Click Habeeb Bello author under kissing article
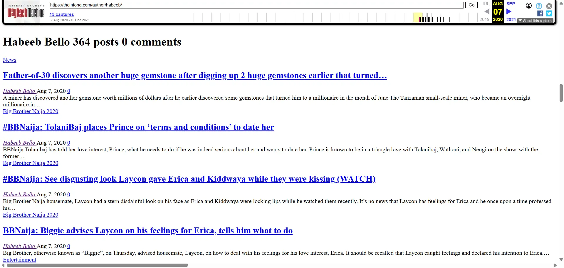564x268 pixels. [19, 195]
